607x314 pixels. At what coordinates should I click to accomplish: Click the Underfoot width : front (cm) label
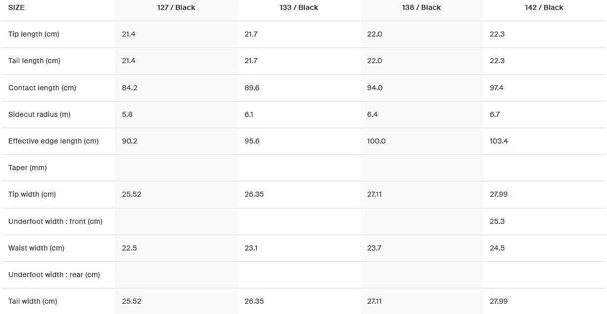pyautogui.click(x=55, y=221)
